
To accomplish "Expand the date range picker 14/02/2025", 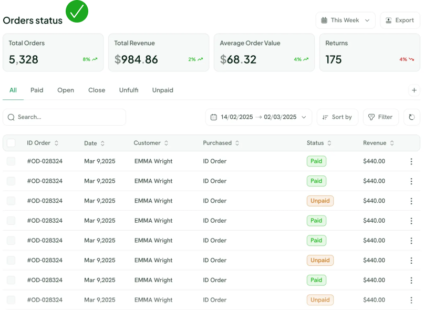I will tap(258, 117).
